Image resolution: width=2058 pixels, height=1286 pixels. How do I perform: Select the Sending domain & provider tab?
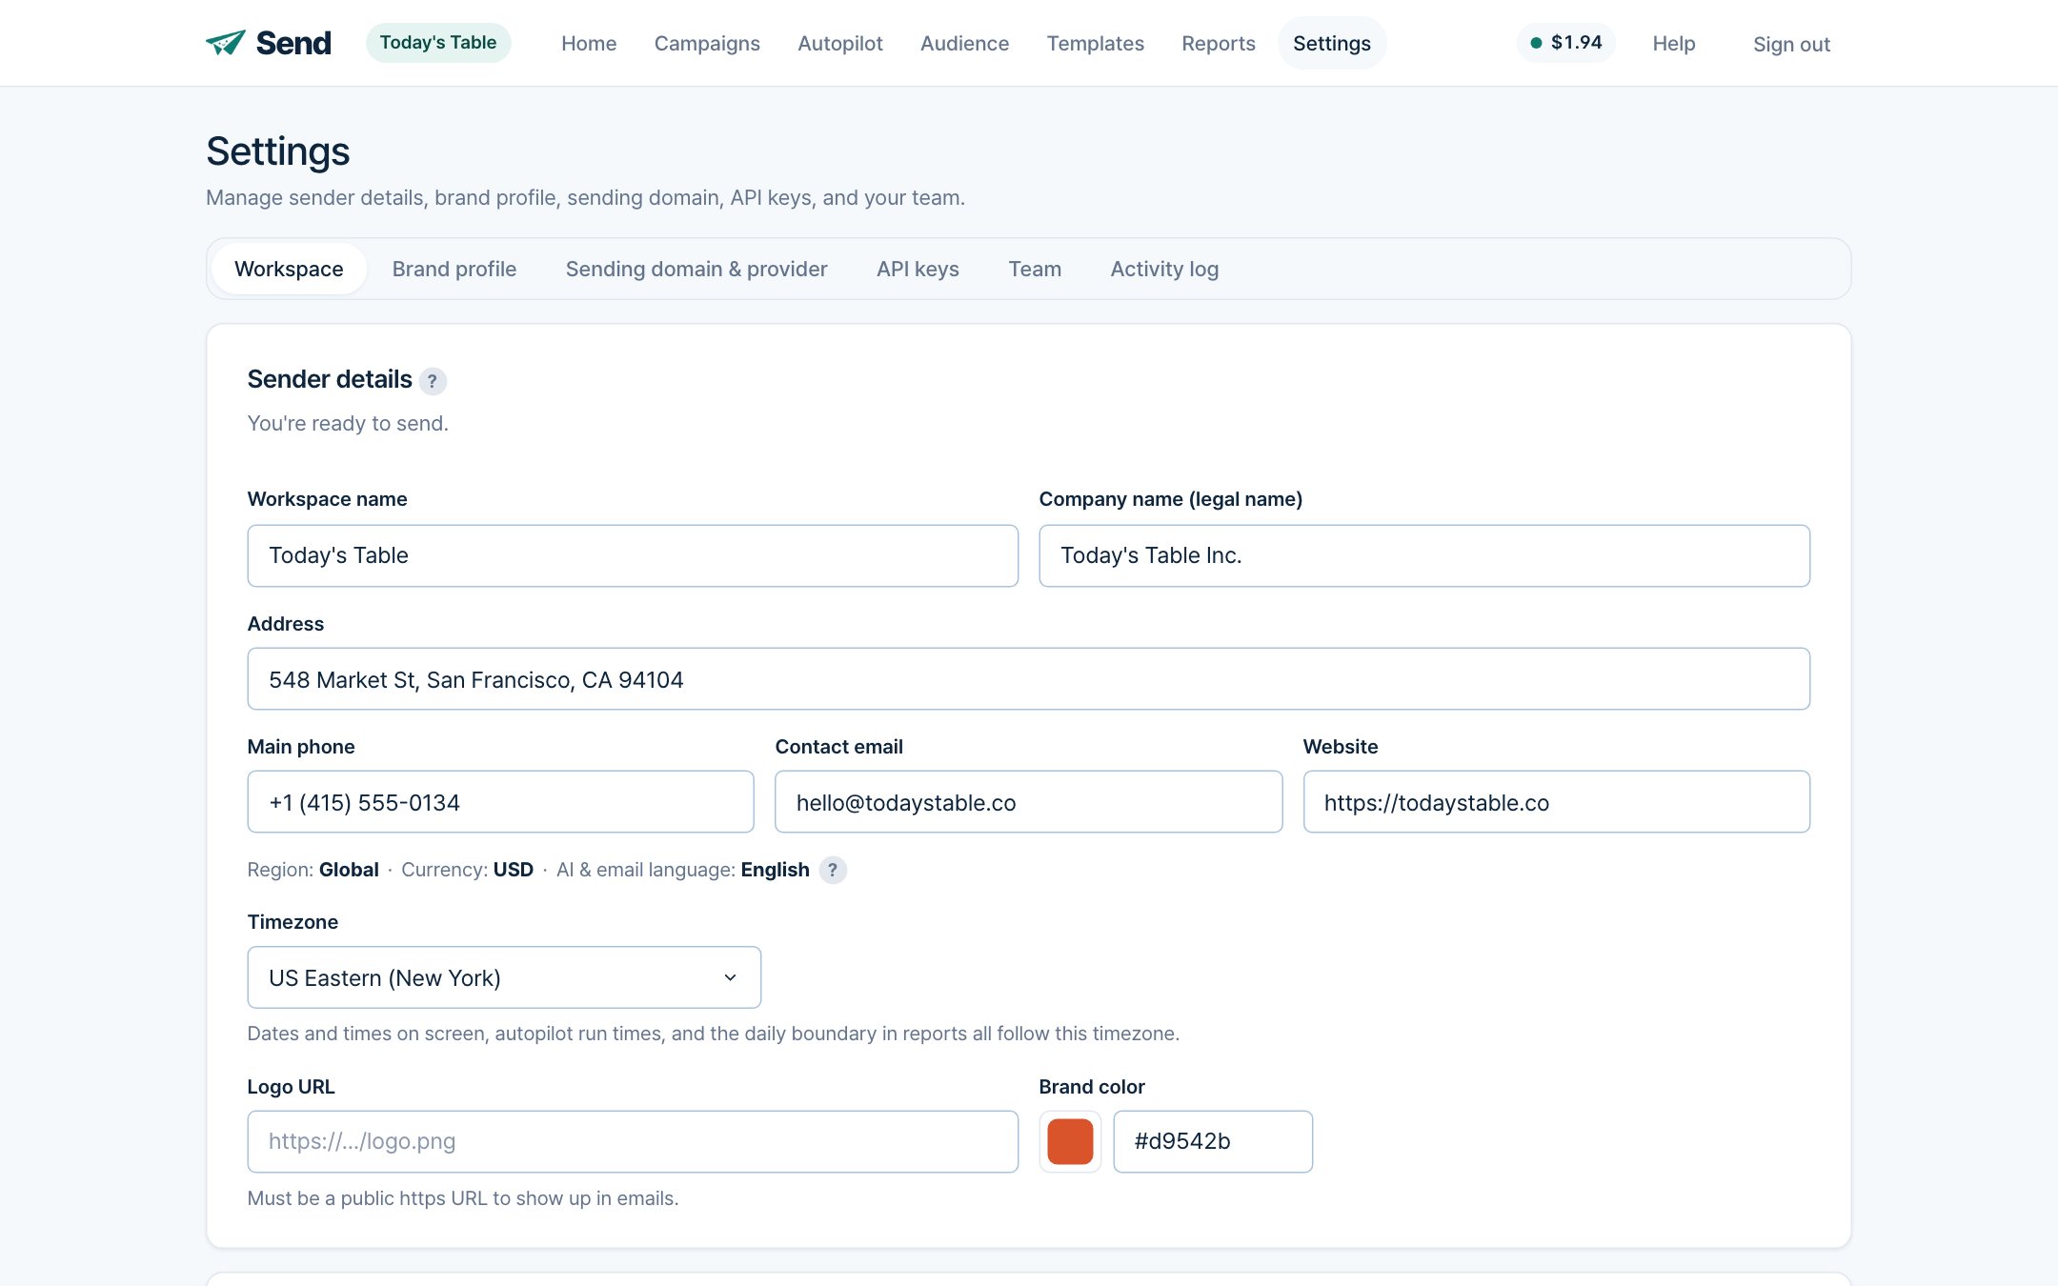696,269
